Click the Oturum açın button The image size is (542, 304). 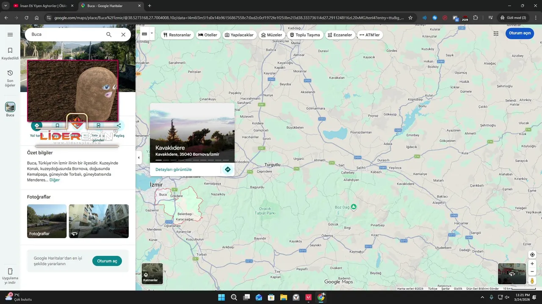[520, 33]
